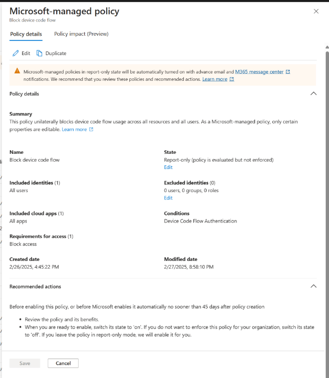Click the Edit pencil icon in toolbar
329x378 pixels.
coord(16,53)
